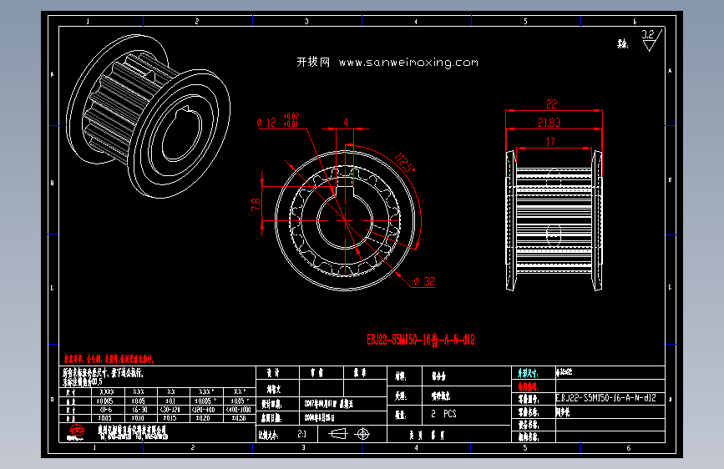This screenshot has width=724, height=469.
Task: Click the red label in the title block
Action: coord(529,387)
